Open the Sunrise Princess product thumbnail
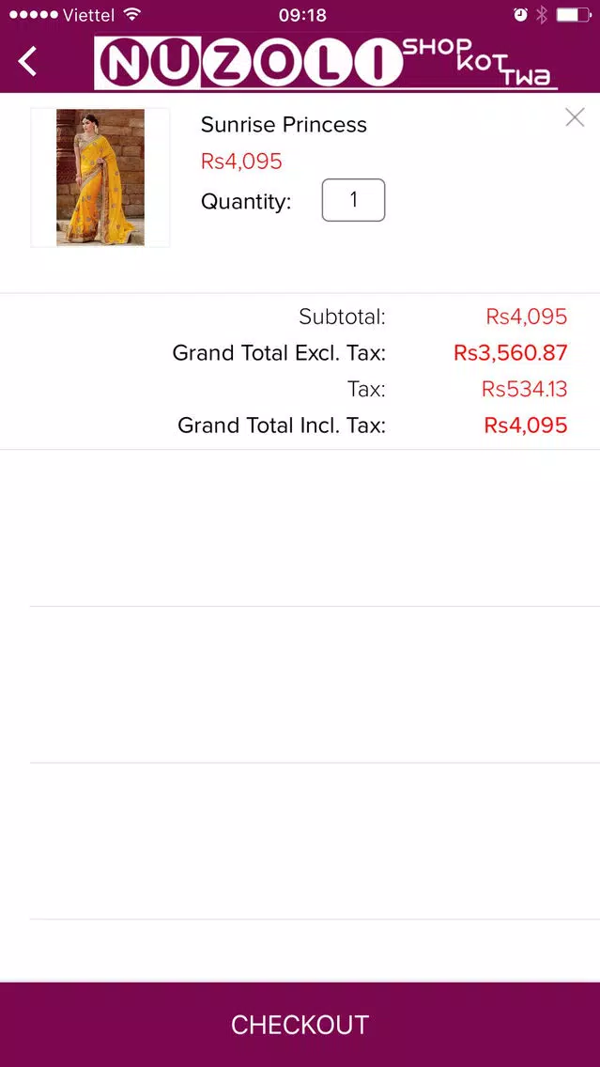This screenshot has width=600, height=1067. tap(100, 178)
